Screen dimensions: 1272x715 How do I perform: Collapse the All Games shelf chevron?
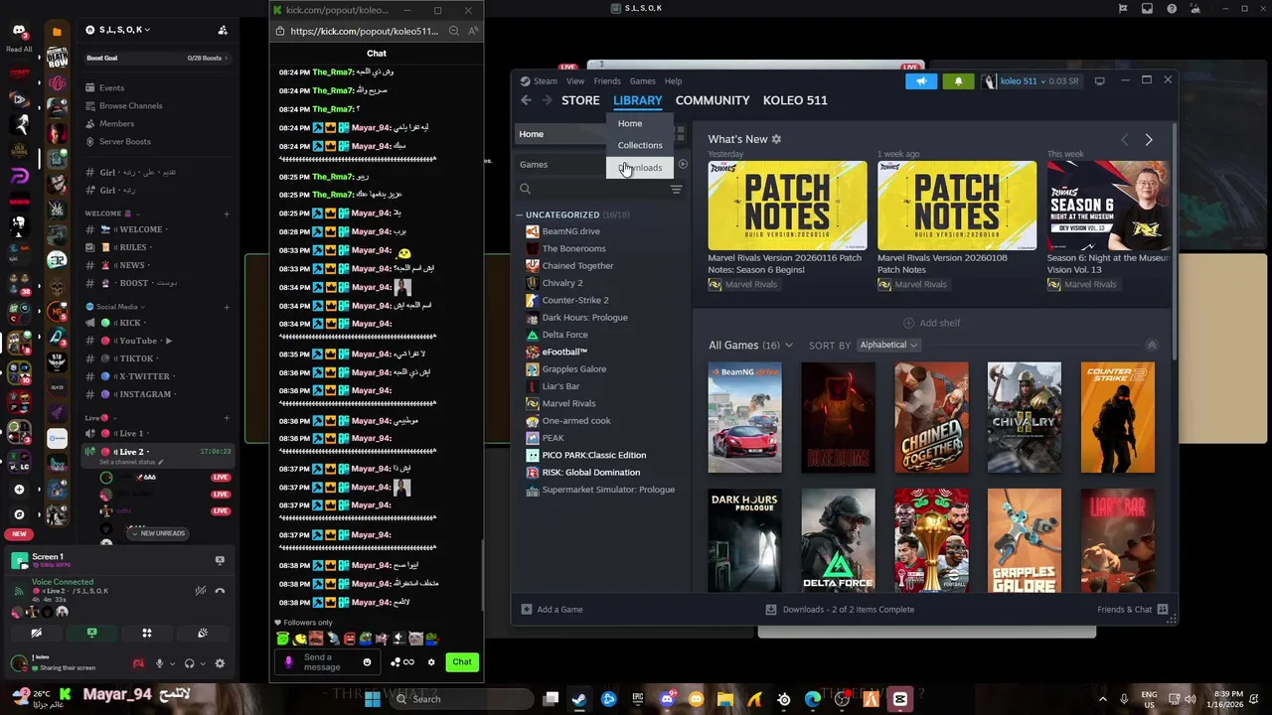1152,346
